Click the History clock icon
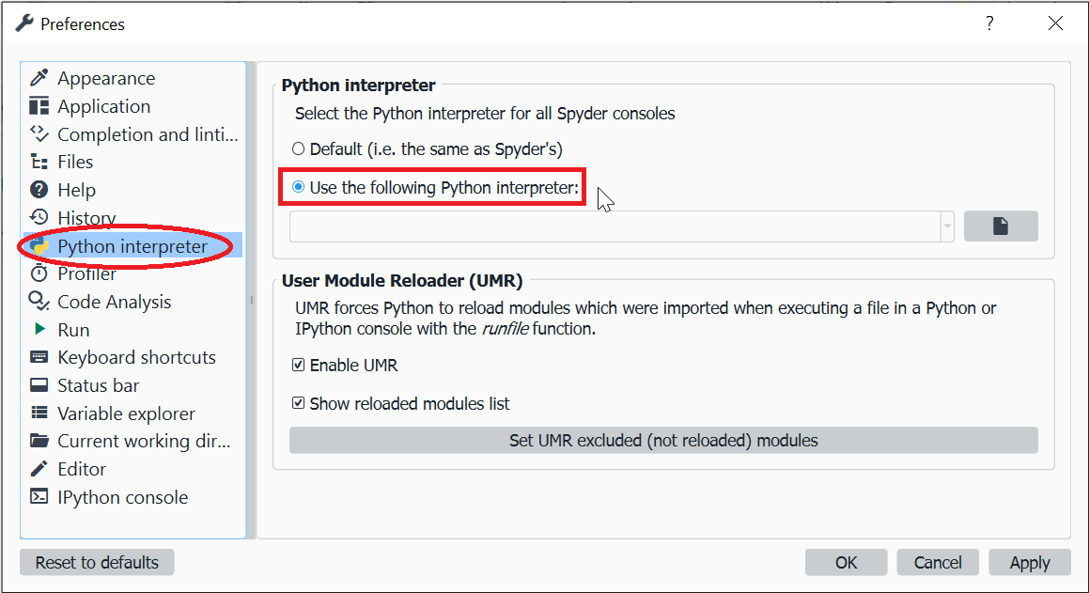The image size is (1089, 593). point(39,217)
